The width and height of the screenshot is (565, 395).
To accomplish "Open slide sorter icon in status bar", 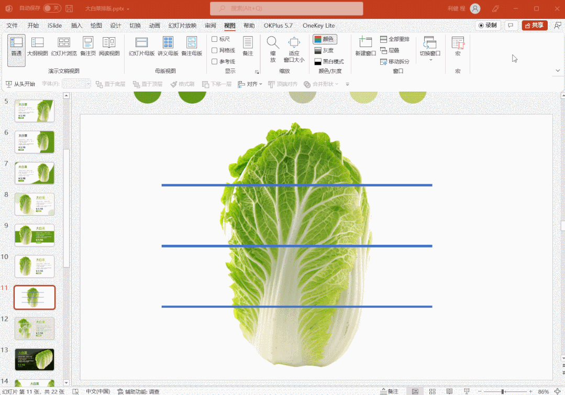I will pos(433,391).
